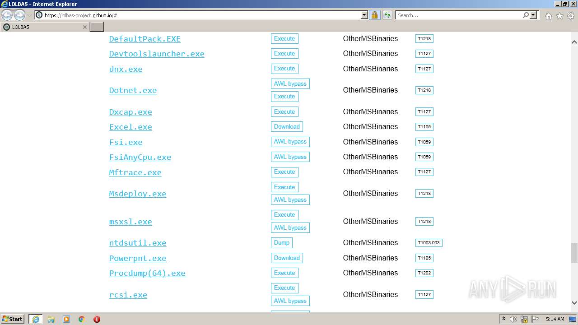Open the Dotnet.exe entry
578x325 pixels.
click(x=133, y=90)
